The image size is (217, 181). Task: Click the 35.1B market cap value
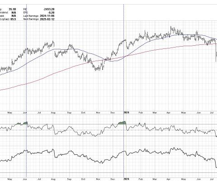[12, 9]
